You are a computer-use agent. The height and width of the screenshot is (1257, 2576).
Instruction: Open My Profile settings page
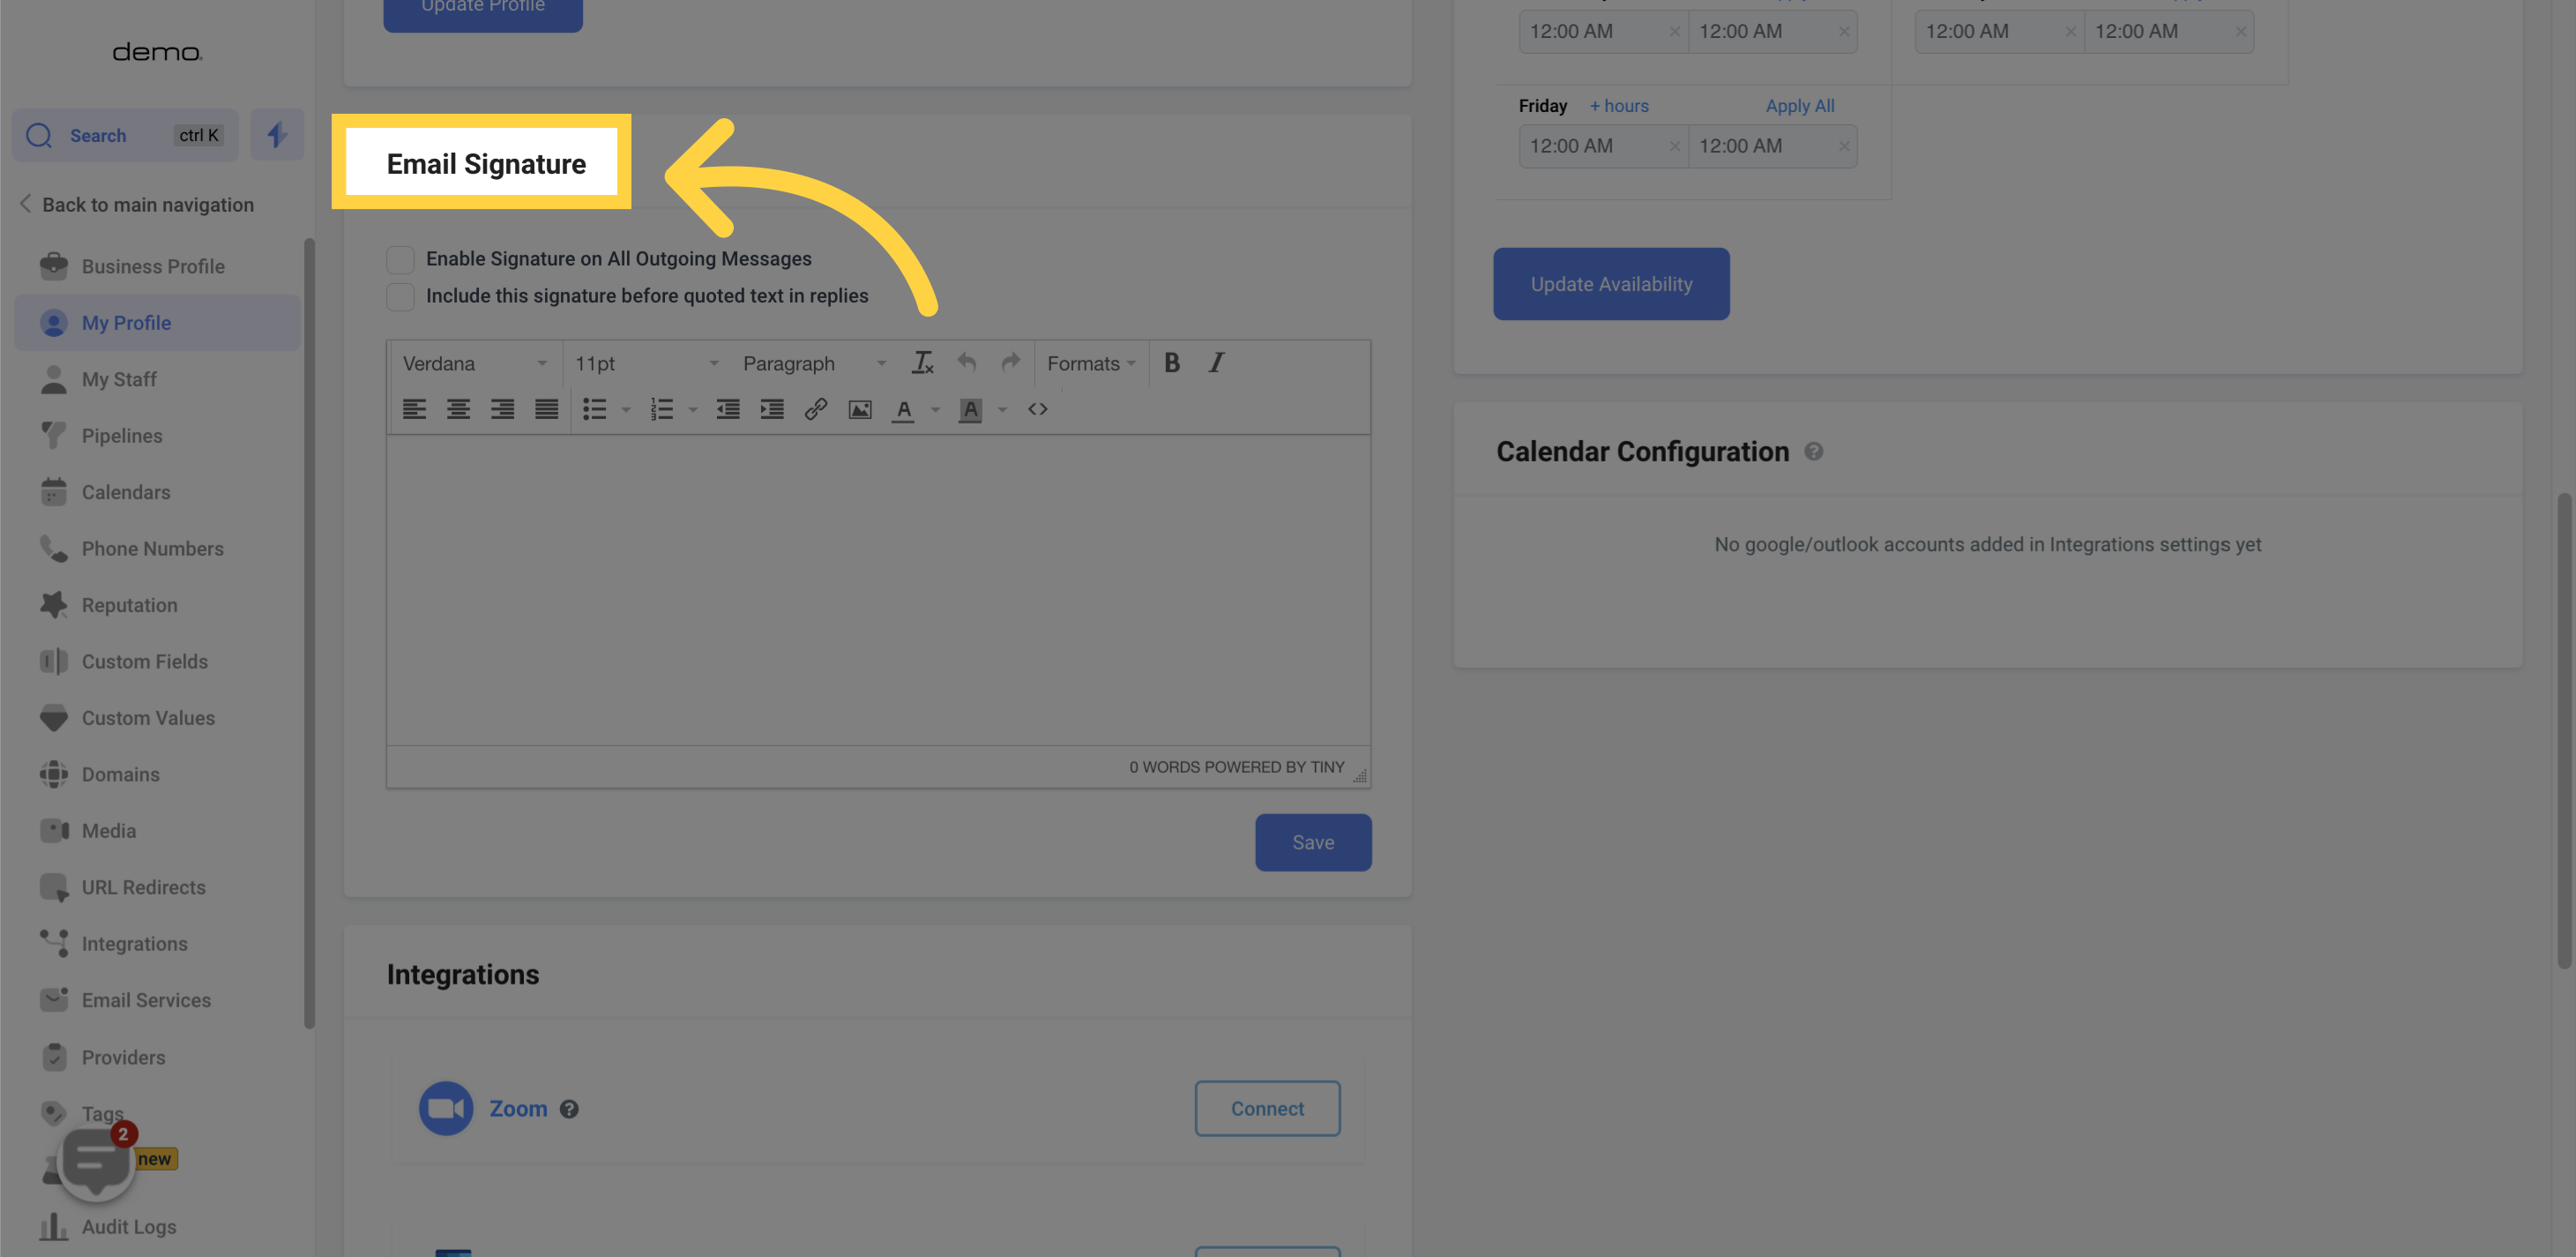click(126, 322)
